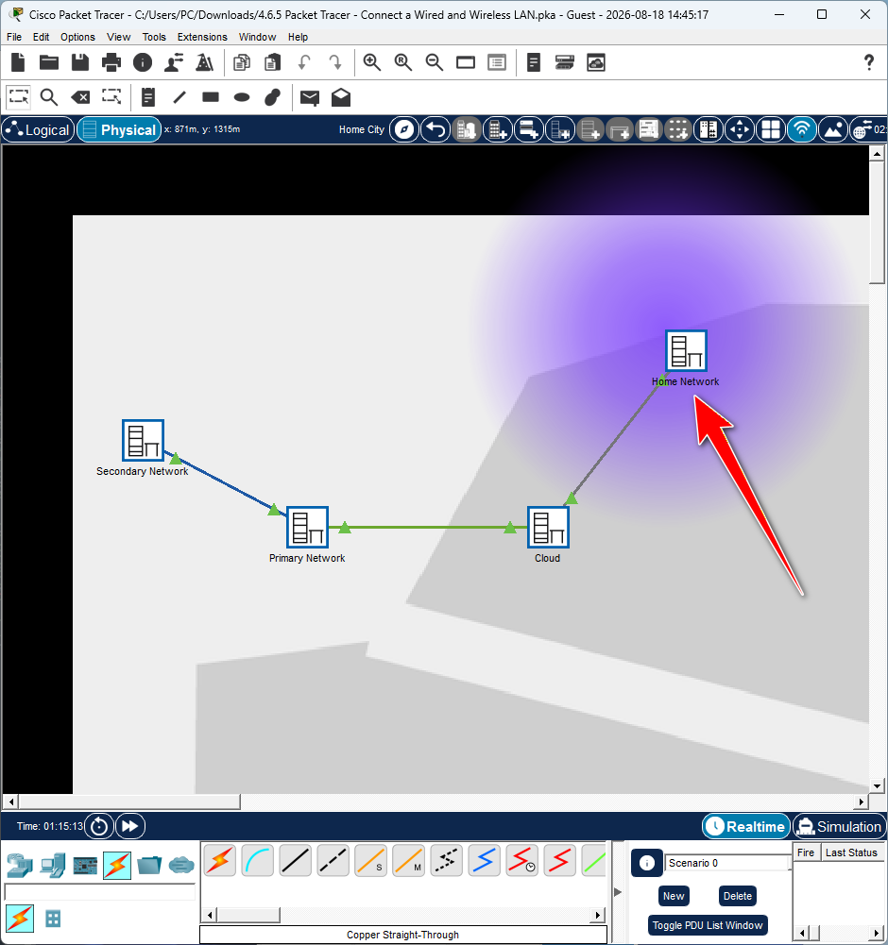This screenshot has height=945, width=888.
Task: Open the Scenario 0 dropdown
Action: pyautogui.click(x=726, y=863)
